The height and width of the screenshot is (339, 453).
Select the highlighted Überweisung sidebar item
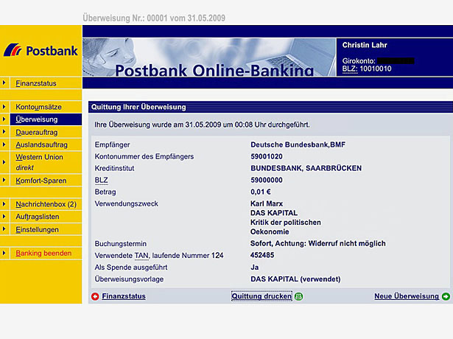tap(36, 119)
